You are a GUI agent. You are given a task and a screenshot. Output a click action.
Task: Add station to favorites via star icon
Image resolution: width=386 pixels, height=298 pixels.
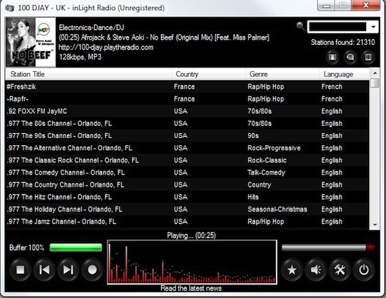coord(292,270)
